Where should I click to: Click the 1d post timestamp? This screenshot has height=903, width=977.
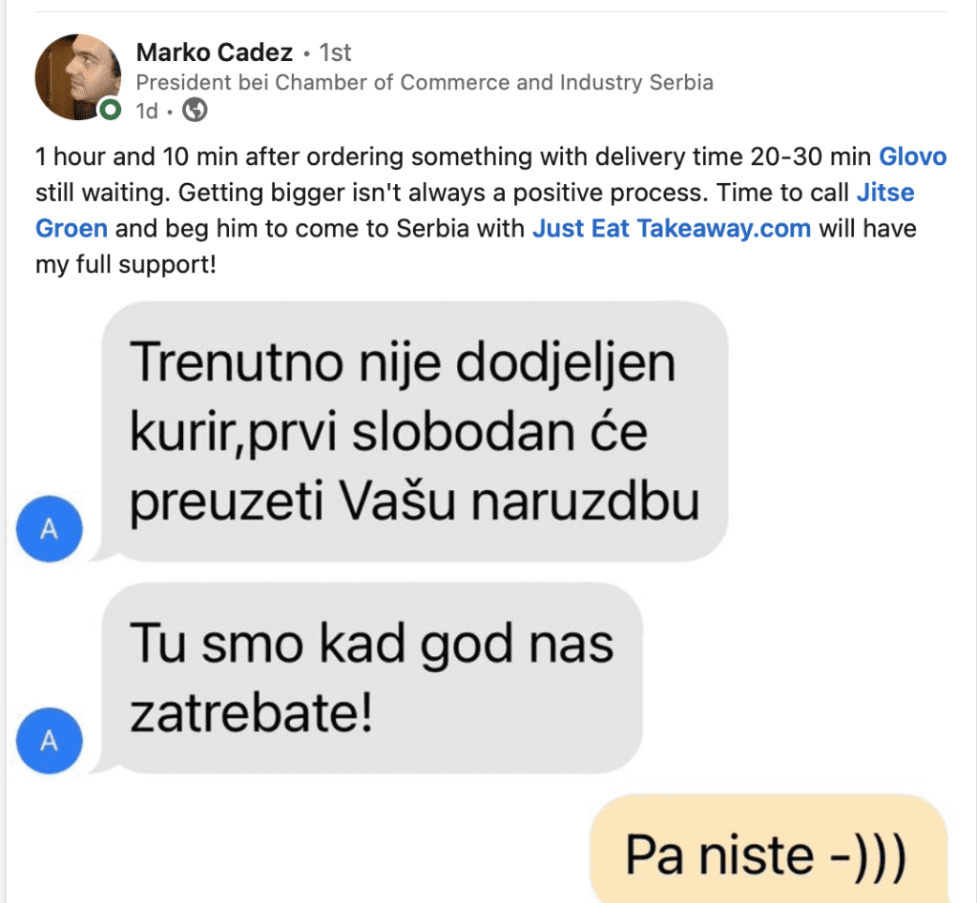pos(147,111)
